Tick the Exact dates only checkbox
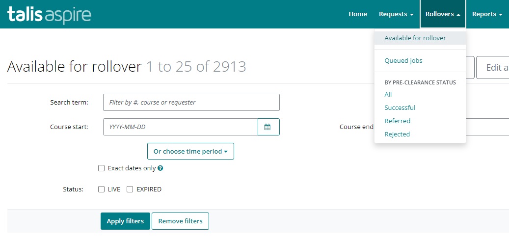This screenshot has width=509, height=240. point(102,168)
